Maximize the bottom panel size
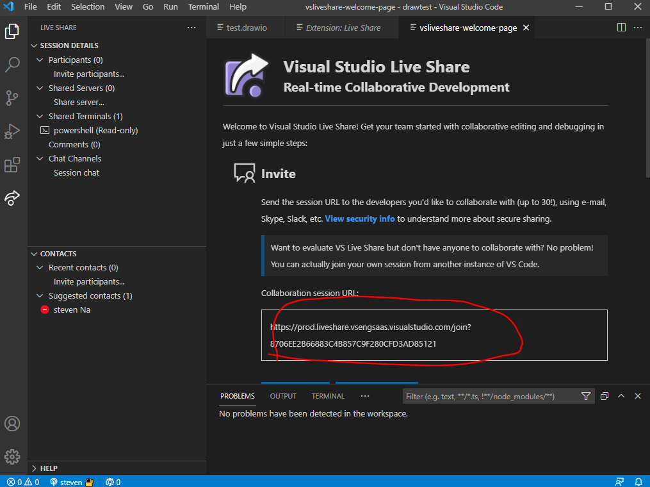 pyautogui.click(x=621, y=396)
